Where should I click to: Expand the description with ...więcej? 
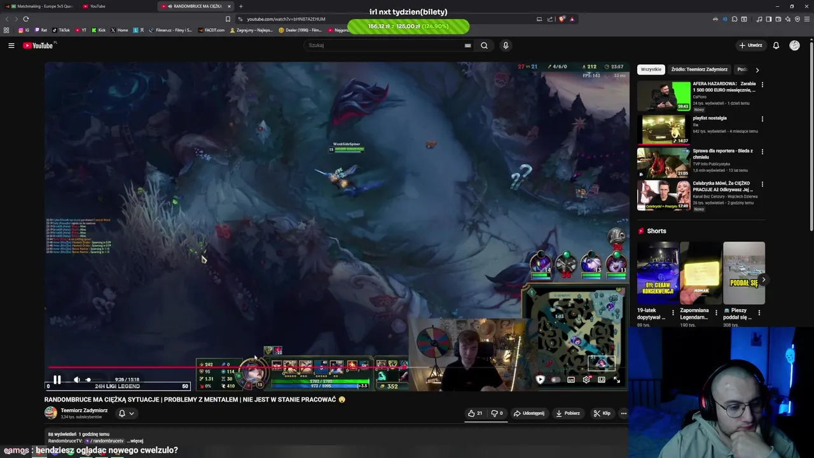point(136,441)
